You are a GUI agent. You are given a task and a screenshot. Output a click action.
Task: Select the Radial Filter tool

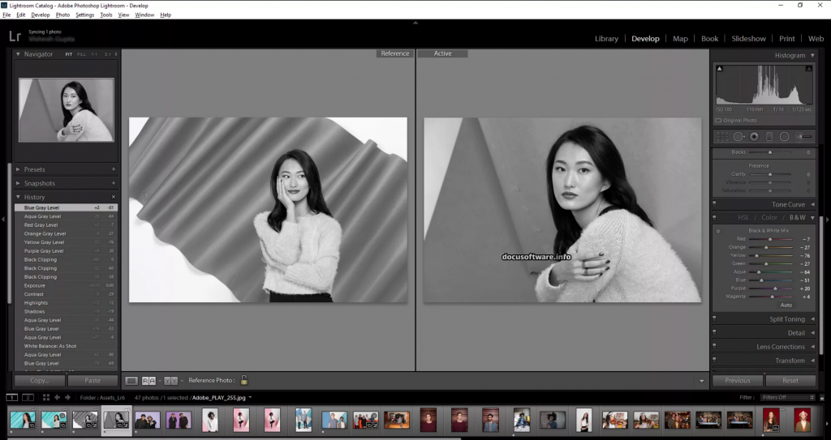tap(786, 137)
